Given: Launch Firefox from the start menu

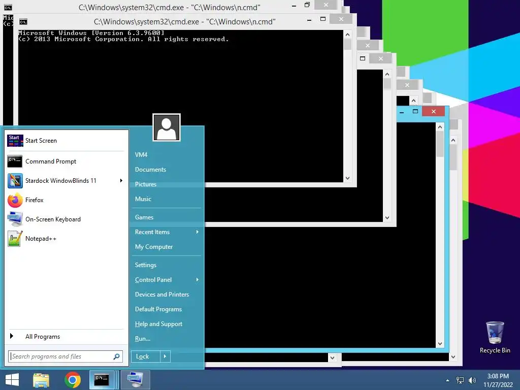Looking at the screenshot, I should click(x=66, y=200).
